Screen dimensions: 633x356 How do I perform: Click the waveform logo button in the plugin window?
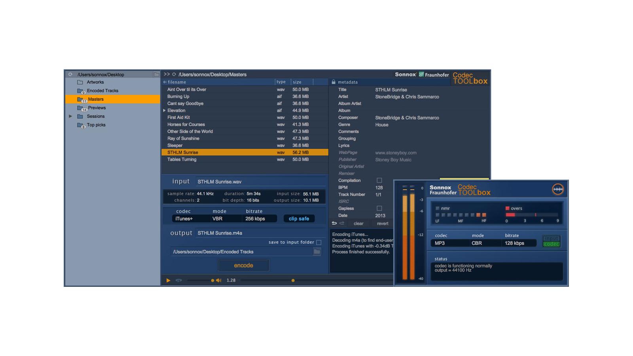558,189
